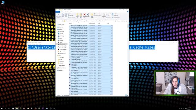Open the New item dropdown
196x110 pixels.
tap(97, 14)
